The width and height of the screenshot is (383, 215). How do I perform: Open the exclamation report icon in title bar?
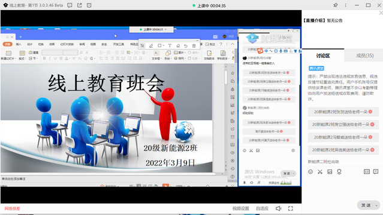tap(89, 5)
